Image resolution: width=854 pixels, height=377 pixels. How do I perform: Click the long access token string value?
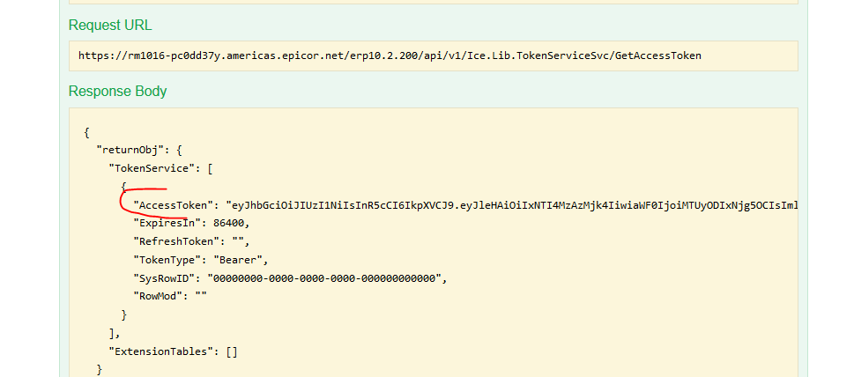pos(511,206)
